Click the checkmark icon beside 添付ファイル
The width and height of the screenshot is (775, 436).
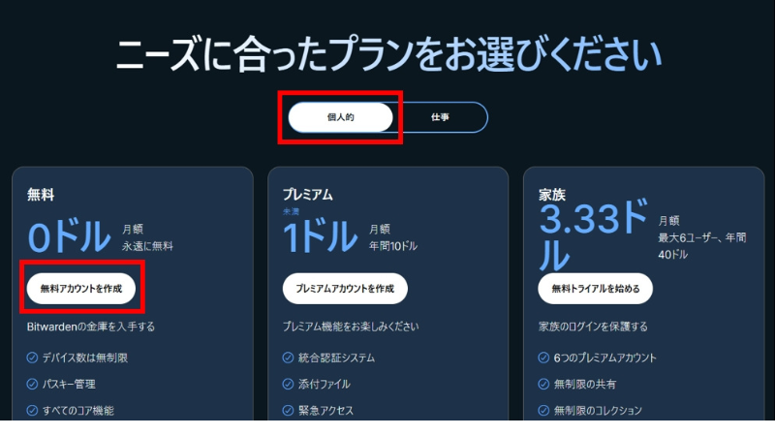289,385
